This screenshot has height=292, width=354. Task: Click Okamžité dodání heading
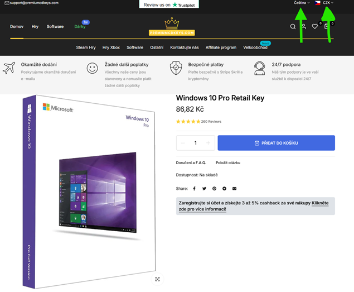tap(39, 65)
